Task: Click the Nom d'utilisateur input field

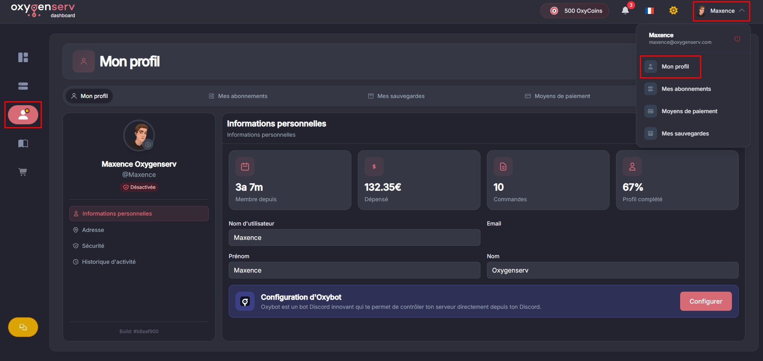Action: [354, 237]
